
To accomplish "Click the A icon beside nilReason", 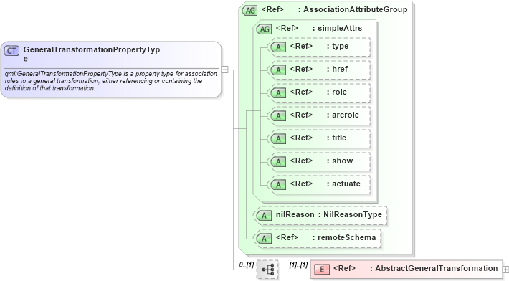I will click(264, 216).
